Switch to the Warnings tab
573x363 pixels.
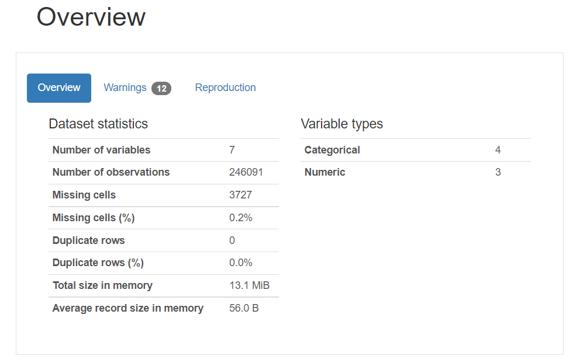(125, 88)
